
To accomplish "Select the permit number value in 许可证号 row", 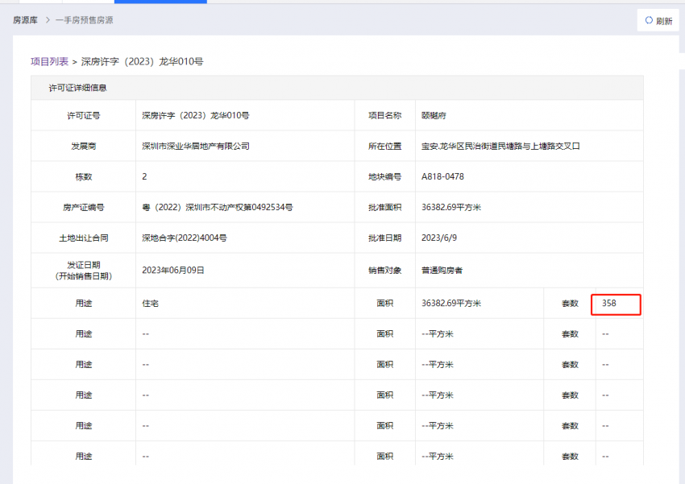I will pyautogui.click(x=195, y=115).
